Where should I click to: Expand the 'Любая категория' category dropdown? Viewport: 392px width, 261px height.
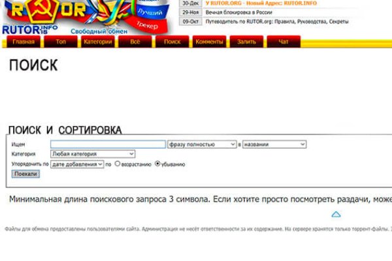(x=93, y=154)
